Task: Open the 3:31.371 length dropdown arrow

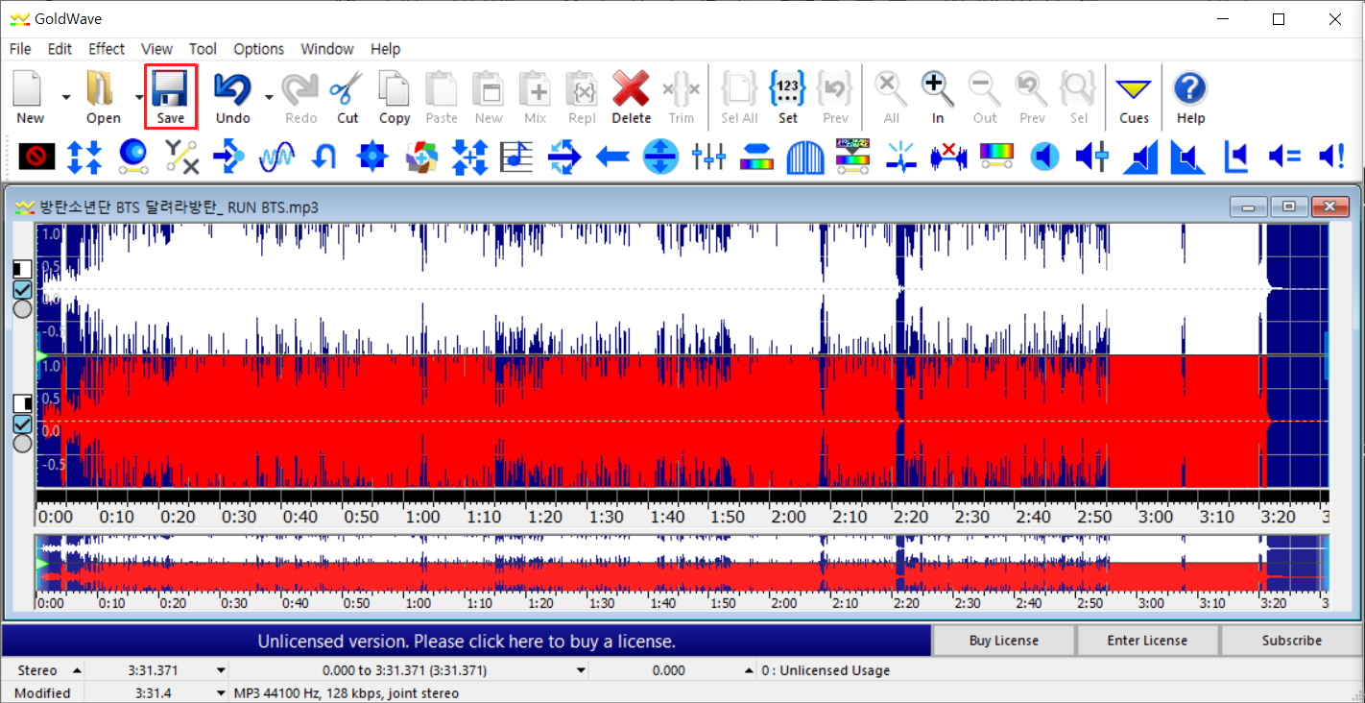Action: (x=221, y=670)
